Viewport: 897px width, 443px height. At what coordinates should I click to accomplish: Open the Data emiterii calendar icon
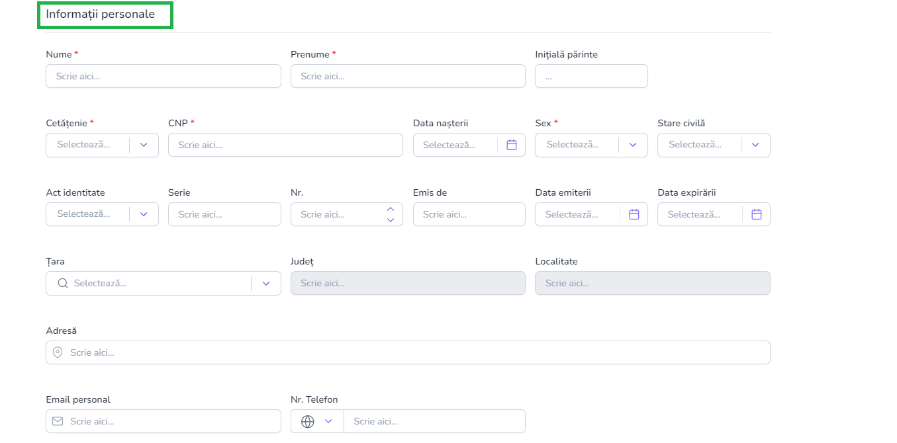coord(634,214)
